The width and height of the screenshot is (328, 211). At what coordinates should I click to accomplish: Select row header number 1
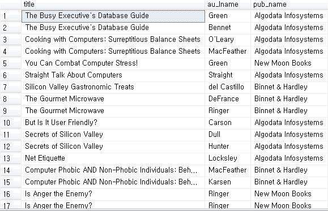point(11,16)
